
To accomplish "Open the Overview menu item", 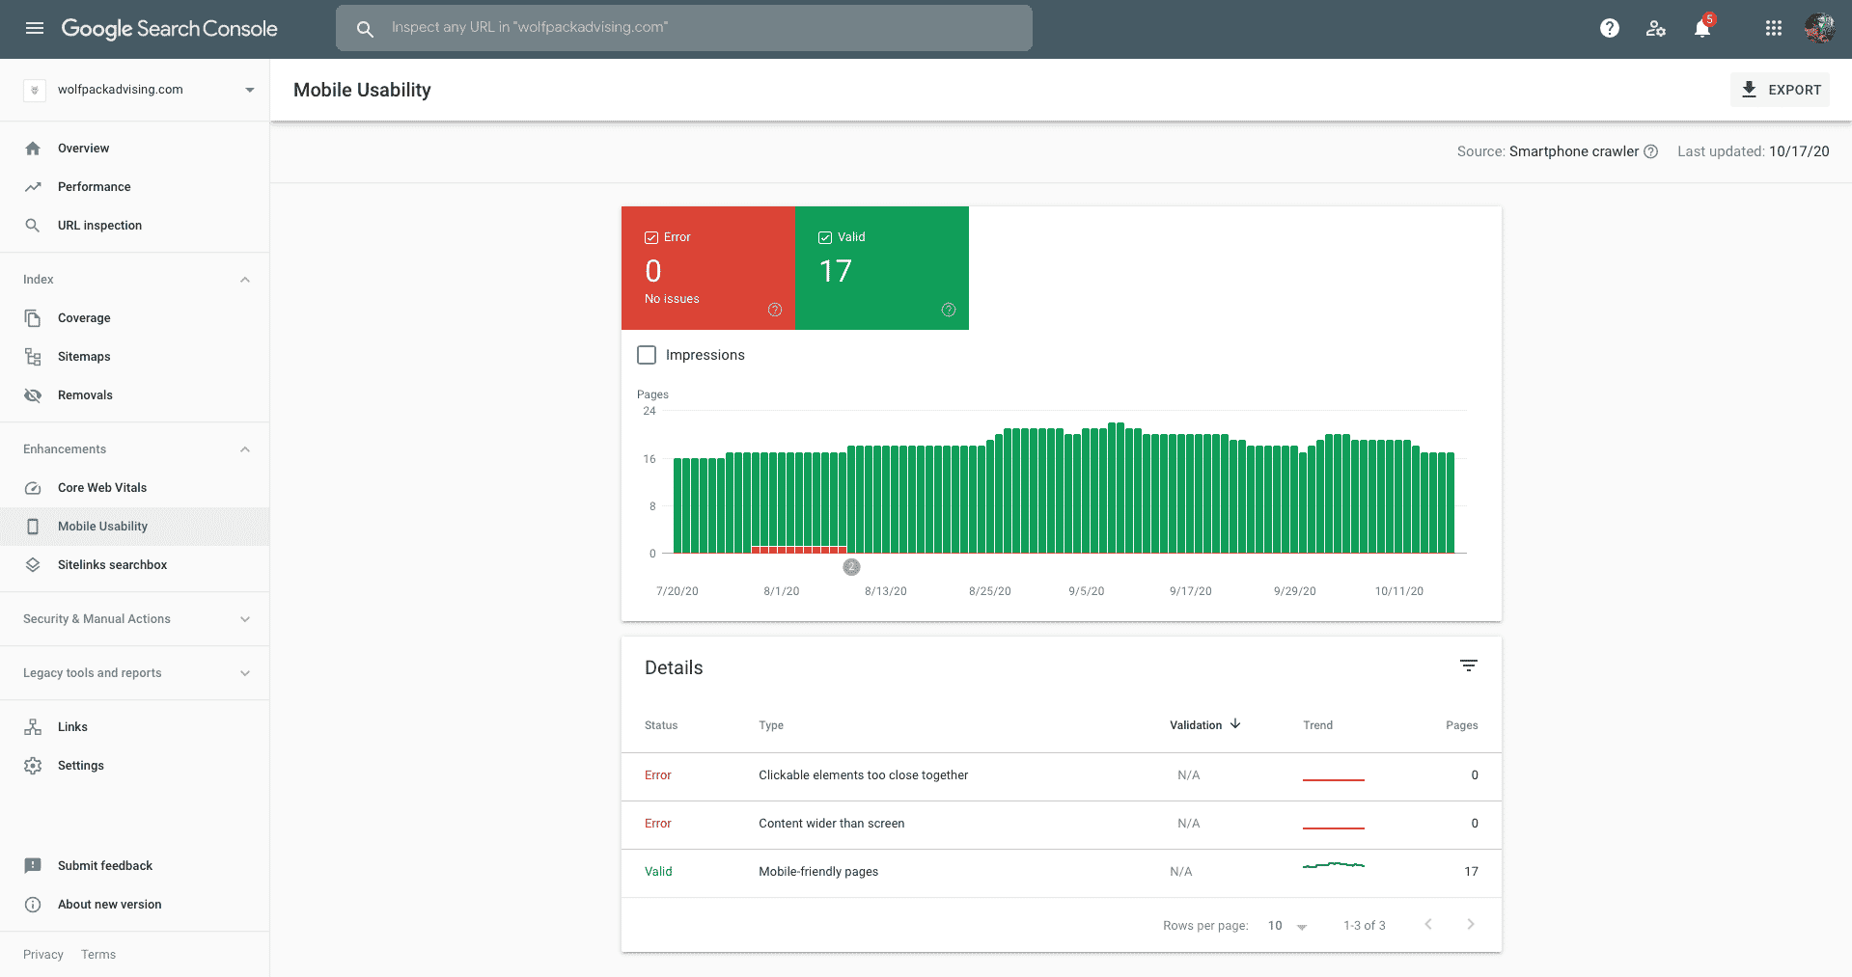I will (x=135, y=149).
